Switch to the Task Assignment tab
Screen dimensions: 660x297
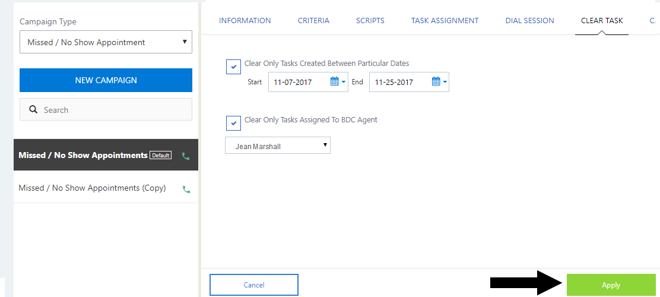pyautogui.click(x=445, y=20)
